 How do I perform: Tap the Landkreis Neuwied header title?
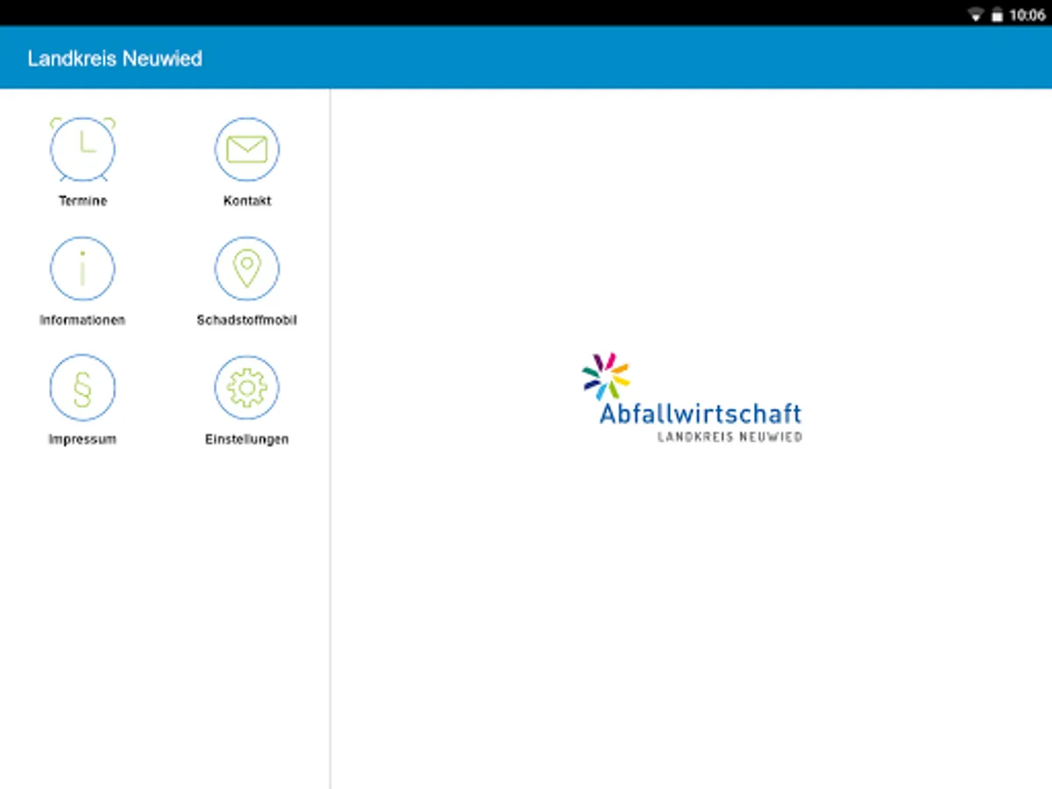pos(115,59)
